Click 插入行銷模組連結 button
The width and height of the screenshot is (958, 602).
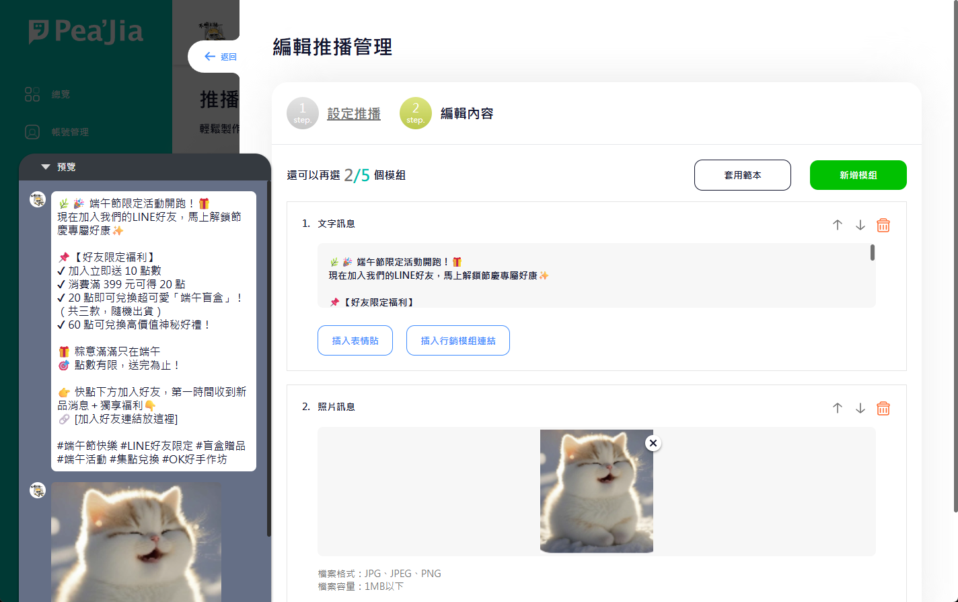point(457,341)
